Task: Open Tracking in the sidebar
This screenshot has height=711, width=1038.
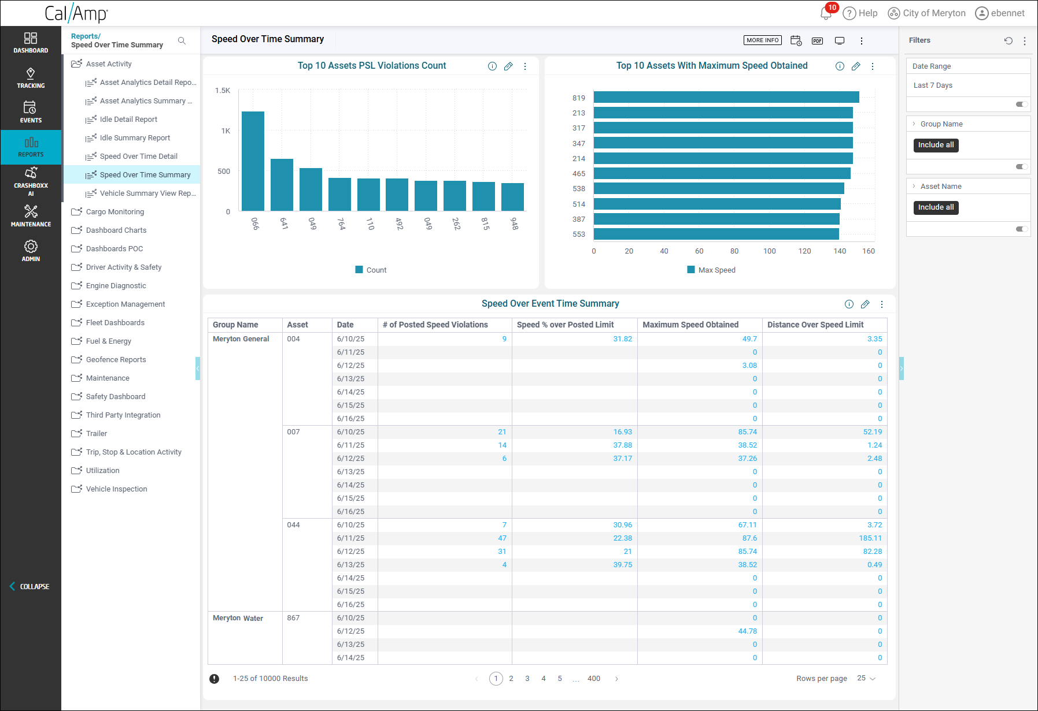Action: pyautogui.click(x=31, y=78)
